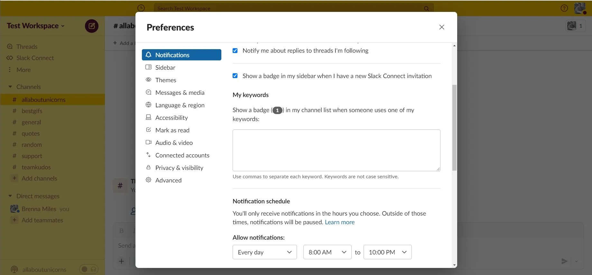Collapse the Channels section
592x275 pixels.
(x=10, y=87)
